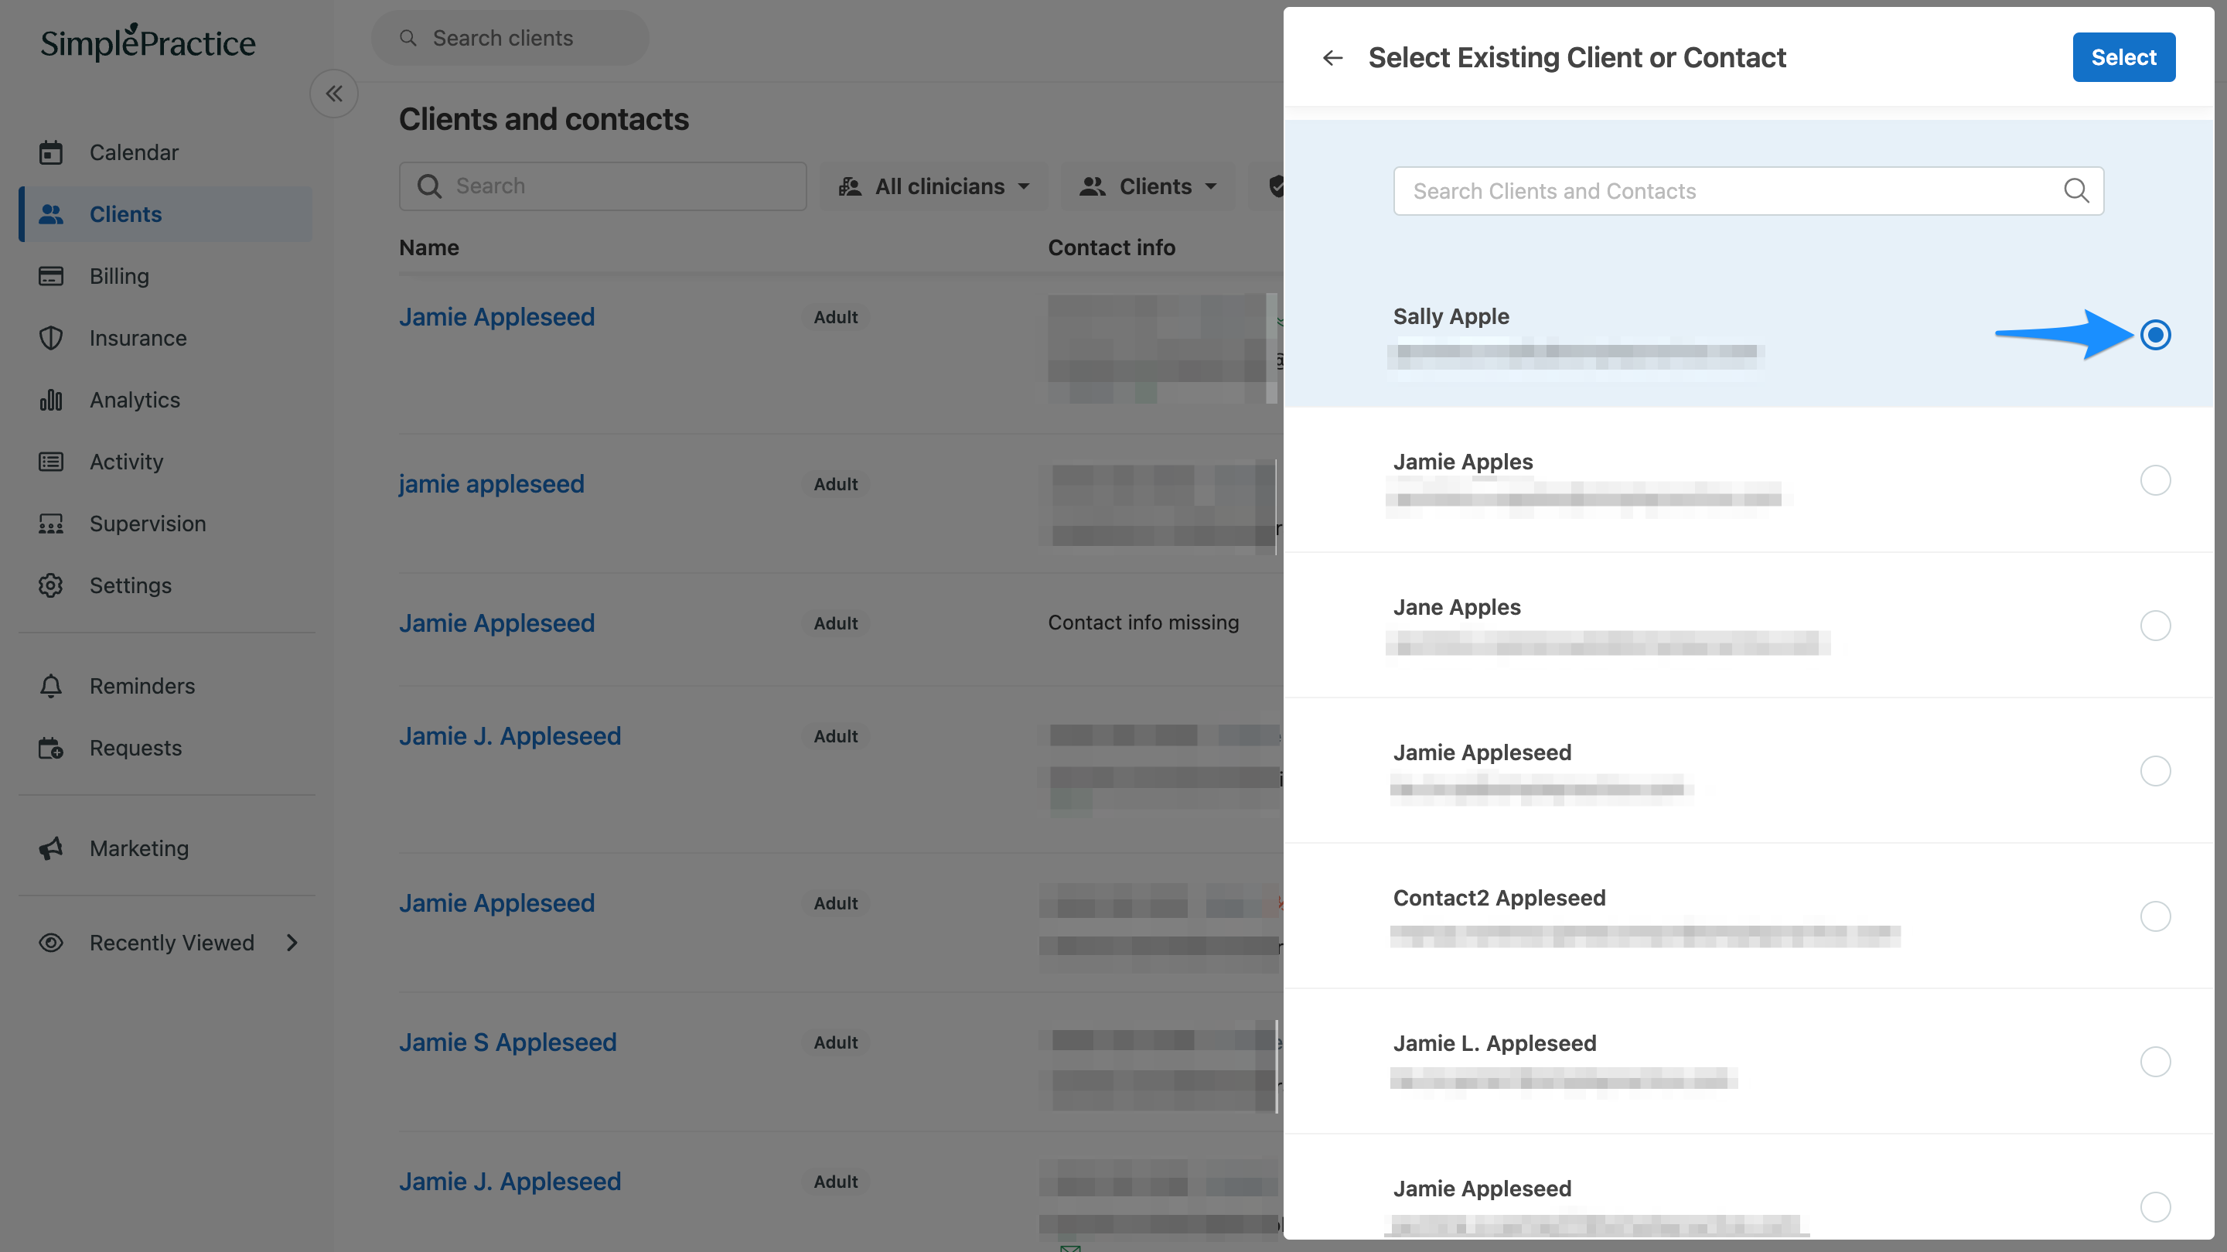Click the Settings gear icon
This screenshot has height=1252, width=2227.
51,585
